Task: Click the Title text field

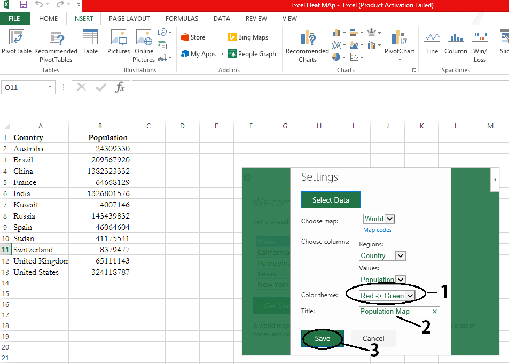Action: [395, 312]
